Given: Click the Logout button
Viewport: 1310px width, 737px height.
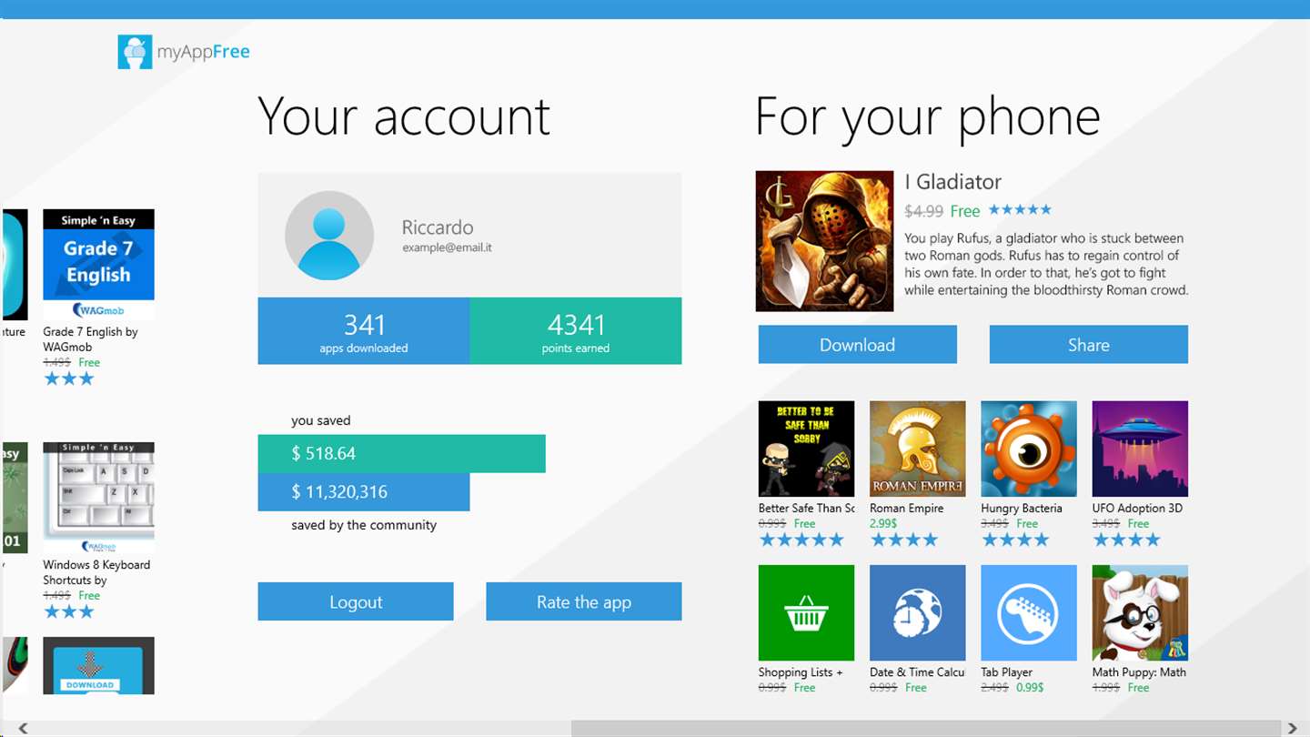Looking at the screenshot, I should click(x=356, y=601).
